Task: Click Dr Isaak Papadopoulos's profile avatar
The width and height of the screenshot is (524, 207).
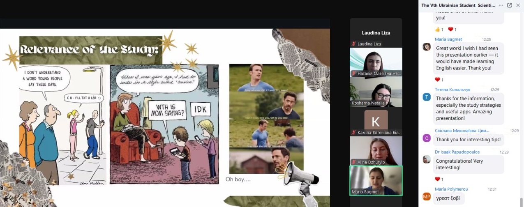Action: [x=427, y=159]
